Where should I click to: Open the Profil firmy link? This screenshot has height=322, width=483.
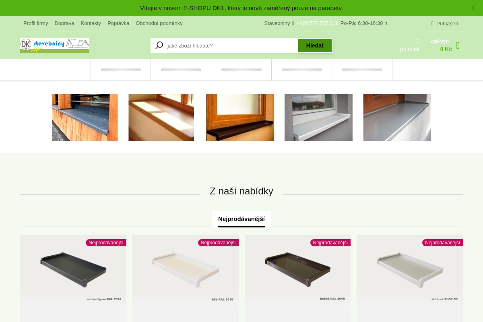35,23
